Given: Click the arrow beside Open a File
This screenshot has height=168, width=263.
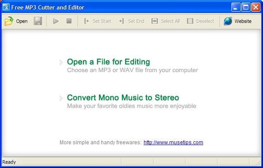Looking at the screenshot, I should tap(61, 62).
